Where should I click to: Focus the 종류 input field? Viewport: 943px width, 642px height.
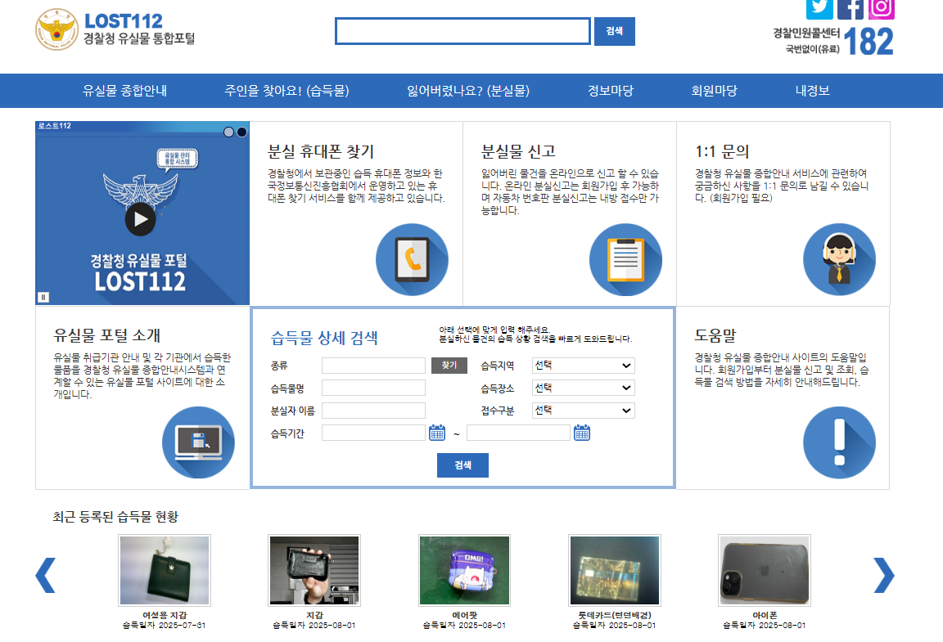coord(373,366)
